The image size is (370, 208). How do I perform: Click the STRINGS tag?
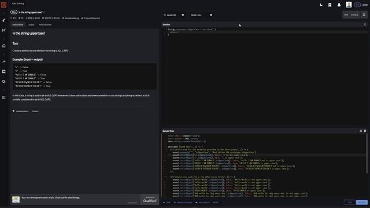click(x=35, y=112)
